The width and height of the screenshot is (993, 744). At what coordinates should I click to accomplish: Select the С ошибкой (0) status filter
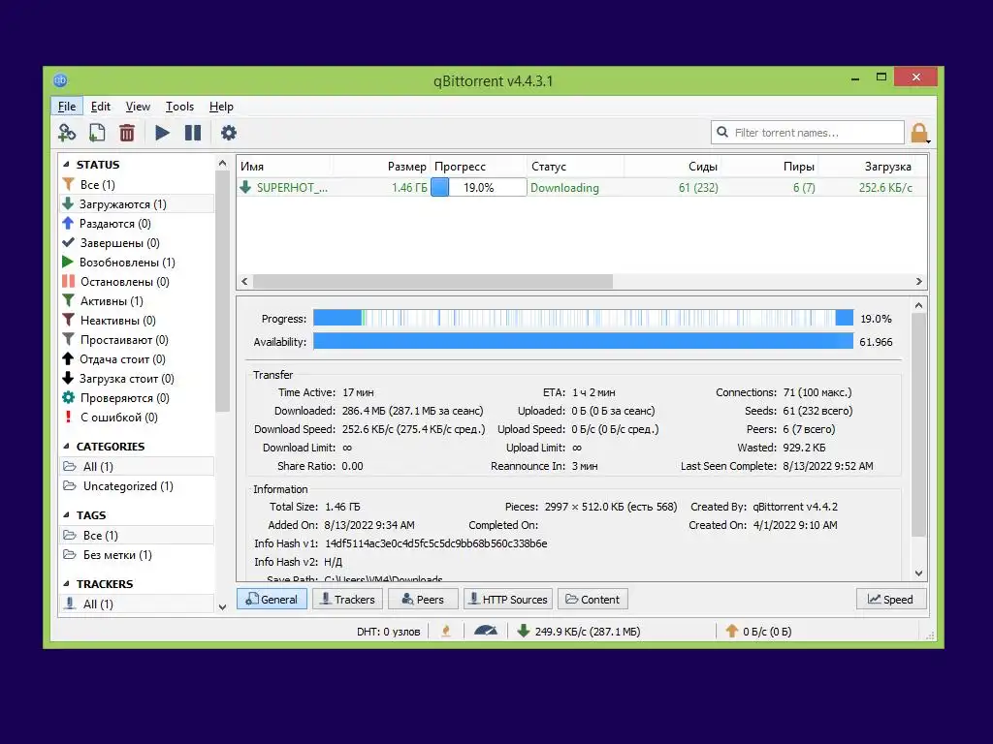[136, 418]
